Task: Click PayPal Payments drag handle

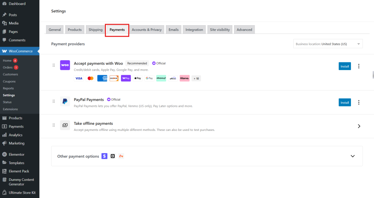Action: click(54, 101)
